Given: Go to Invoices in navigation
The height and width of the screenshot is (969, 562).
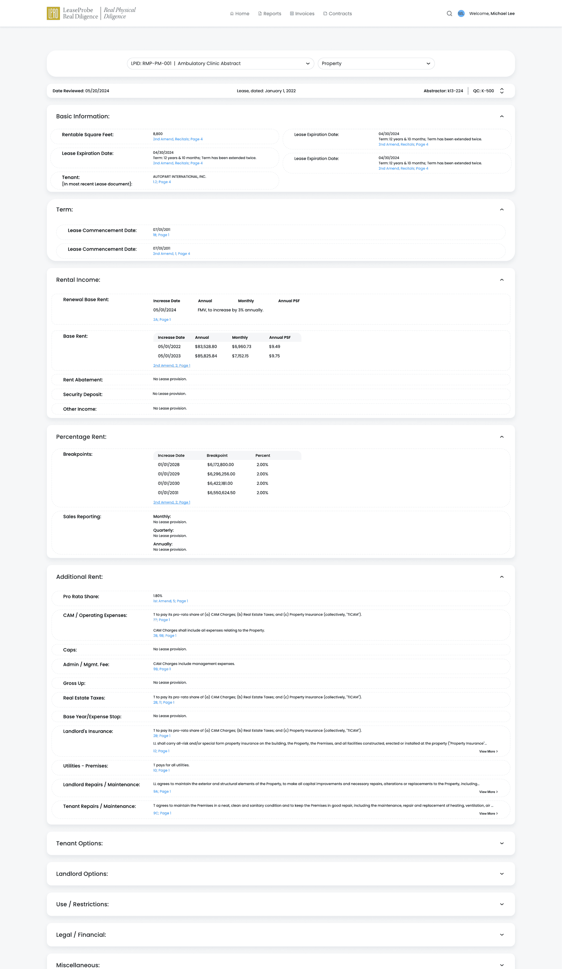Looking at the screenshot, I should pos(302,14).
